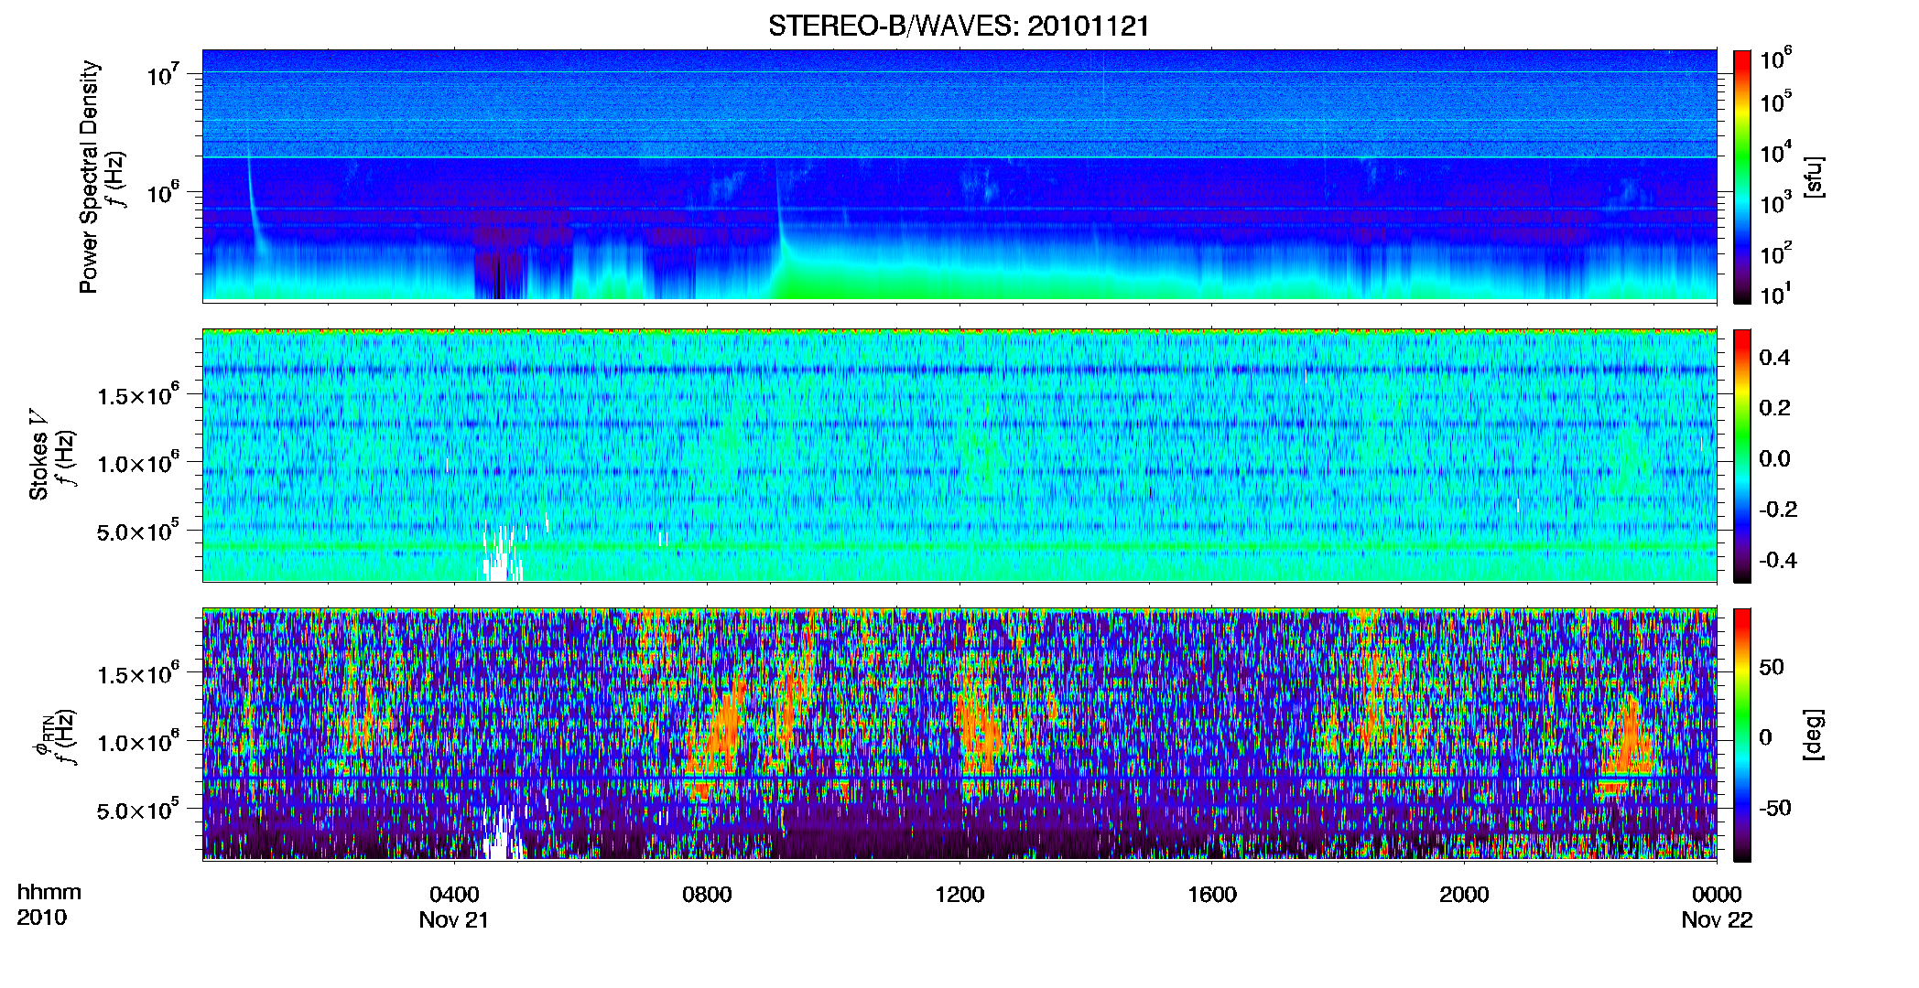Click the 10^6 frequency tick on top panel
This screenshot has width=1919, height=988.
pyautogui.click(x=163, y=192)
